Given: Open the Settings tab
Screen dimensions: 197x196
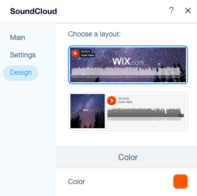Looking at the screenshot, I should click(x=23, y=55).
